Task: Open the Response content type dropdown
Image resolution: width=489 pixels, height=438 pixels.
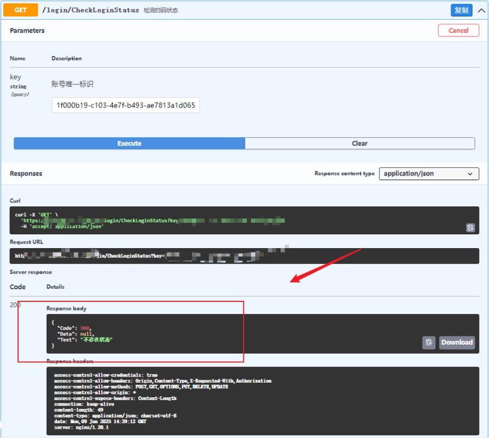Action: click(x=429, y=173)
